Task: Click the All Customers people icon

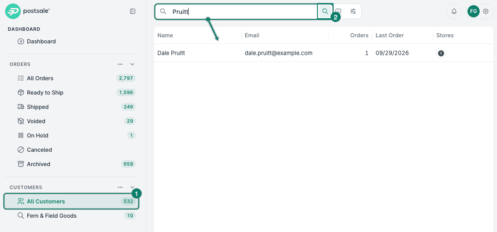Action: [x=21, y=201]
